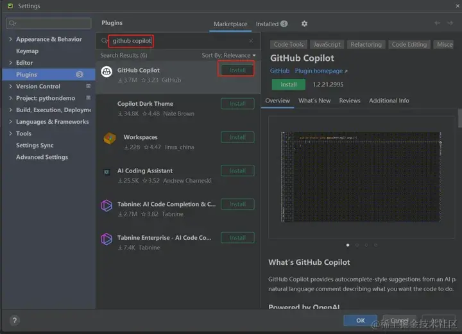The width and height of the screenshot is (462, 334).
Task: Click the Search Results (6) label
Action: tap(124, 55)
